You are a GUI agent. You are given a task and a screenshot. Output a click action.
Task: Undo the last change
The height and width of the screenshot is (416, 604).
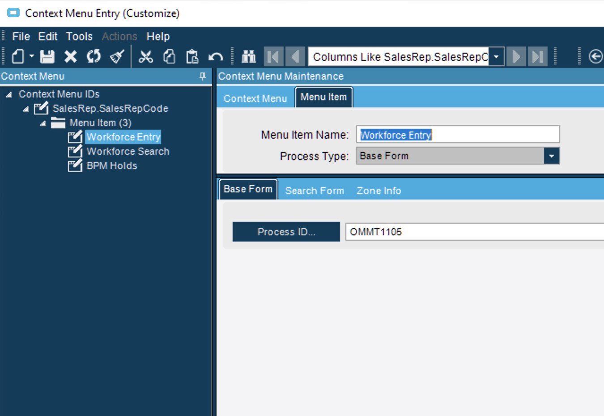[x=214, y=57]
